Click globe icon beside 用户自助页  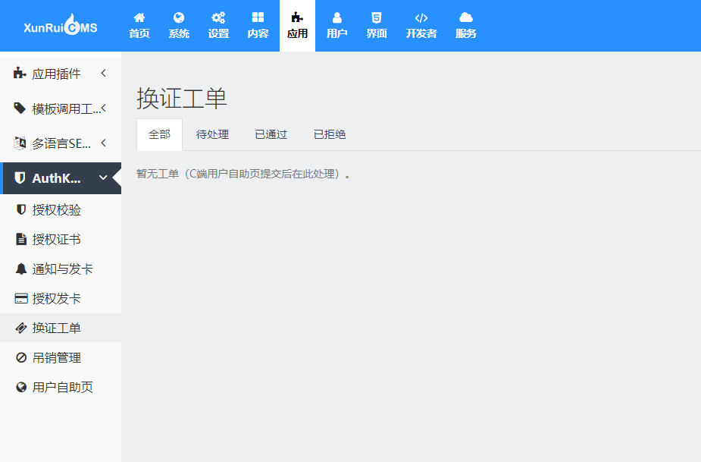(21, 387)
